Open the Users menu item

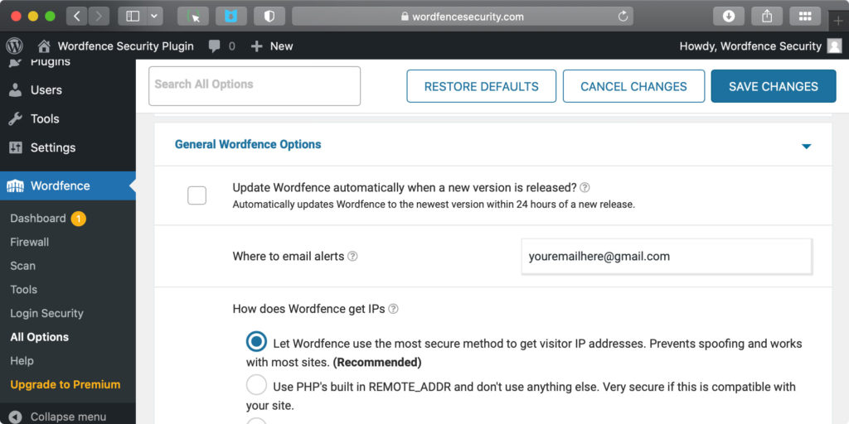point(46,89)
